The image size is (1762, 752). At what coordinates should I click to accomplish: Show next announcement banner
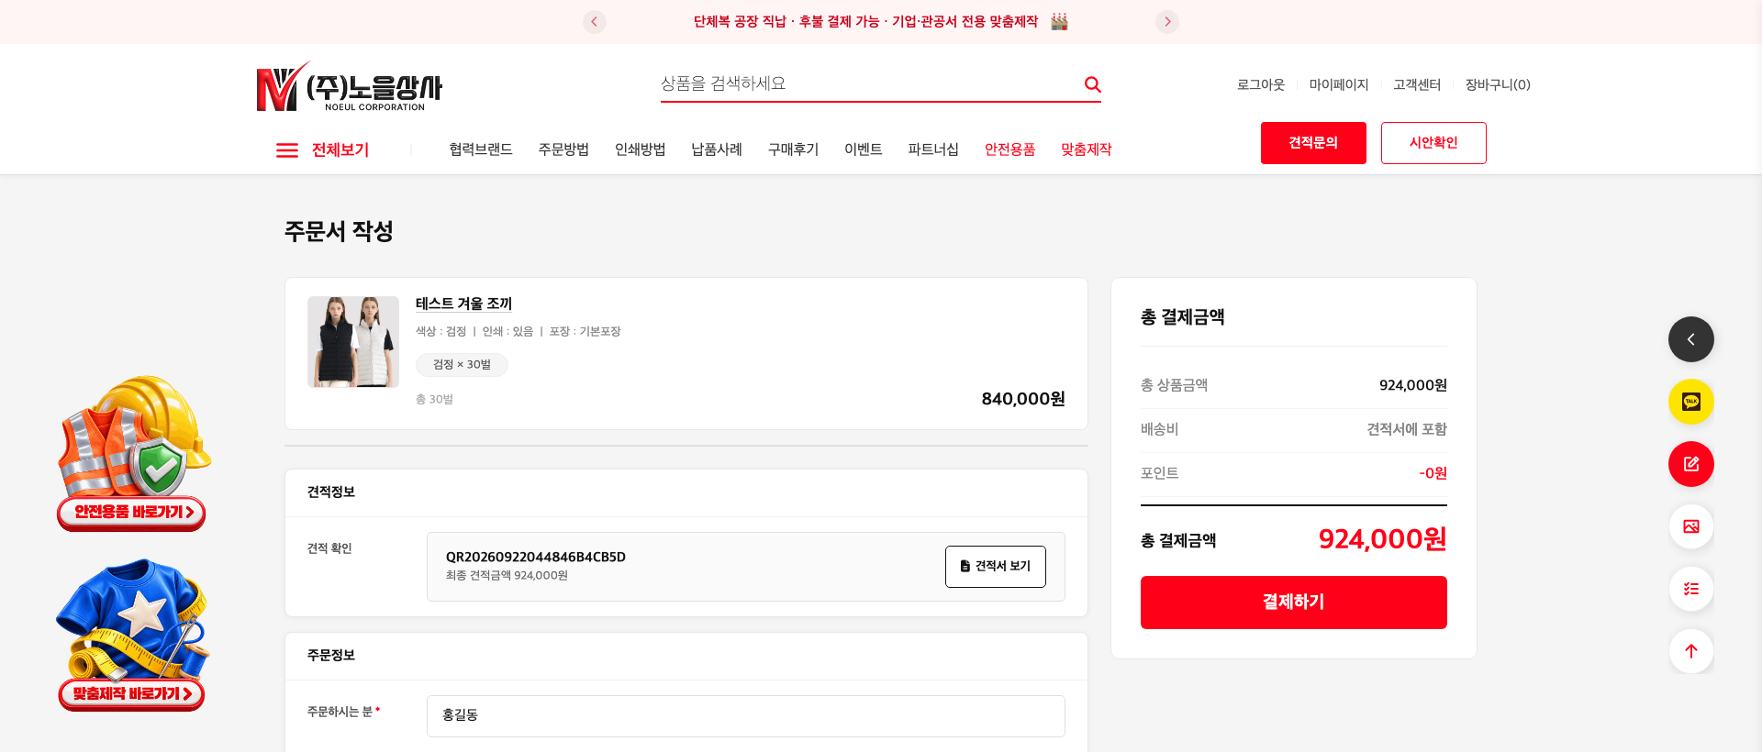click(1167, 22)
